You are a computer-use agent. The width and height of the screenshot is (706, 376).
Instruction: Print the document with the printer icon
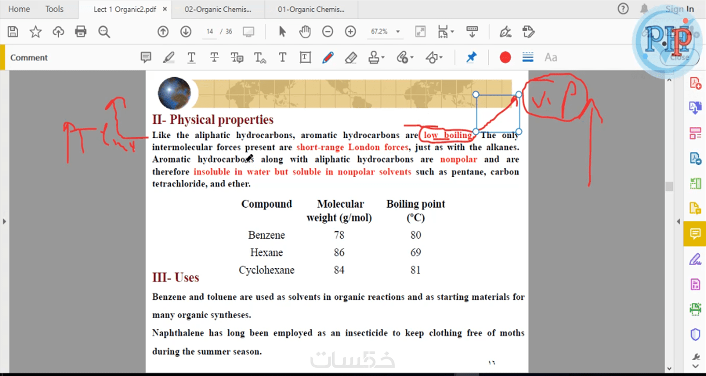tap(81, 32)
